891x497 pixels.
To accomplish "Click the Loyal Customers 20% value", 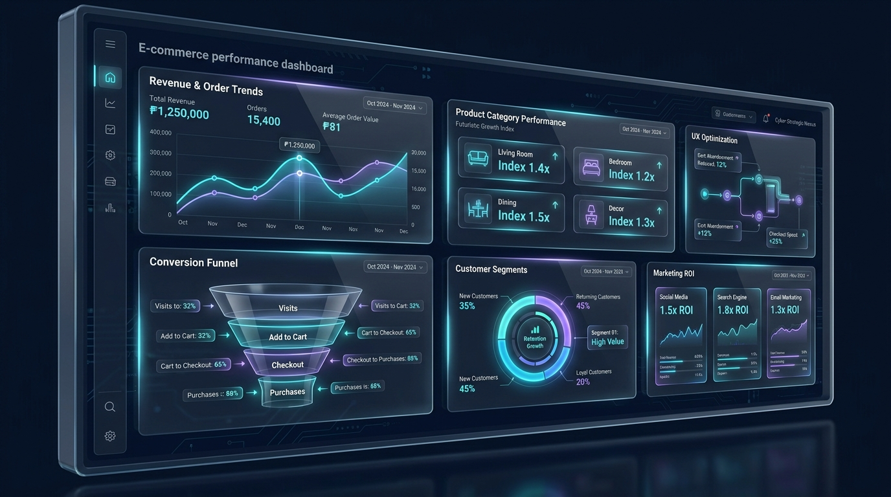I will pyautogui.click(x=583, y=382).
